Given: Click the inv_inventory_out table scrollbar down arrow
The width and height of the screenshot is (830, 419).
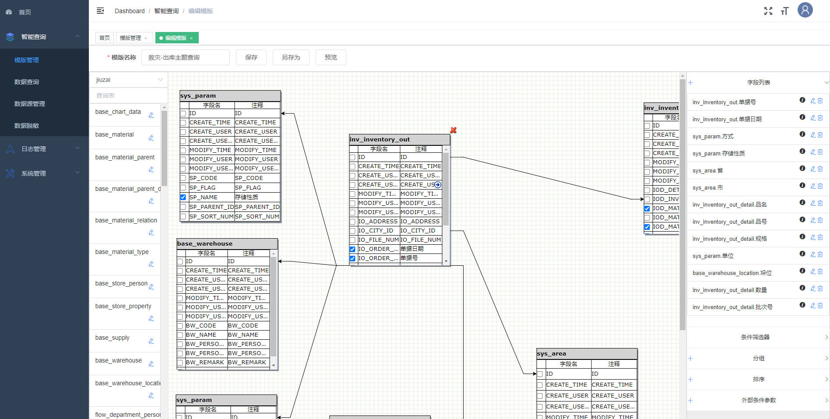Looking at the screenshot, I should pyautogui.click(x=446, y=261).
